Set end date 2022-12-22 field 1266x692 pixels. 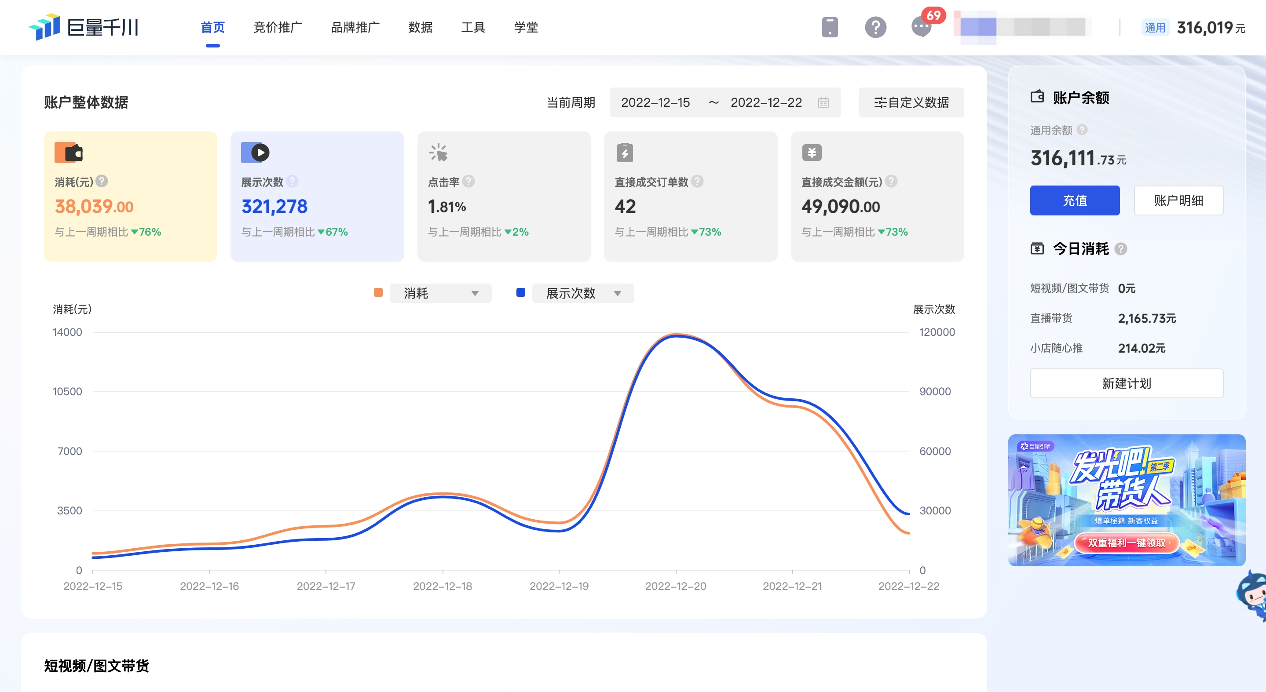pos(766,102)
